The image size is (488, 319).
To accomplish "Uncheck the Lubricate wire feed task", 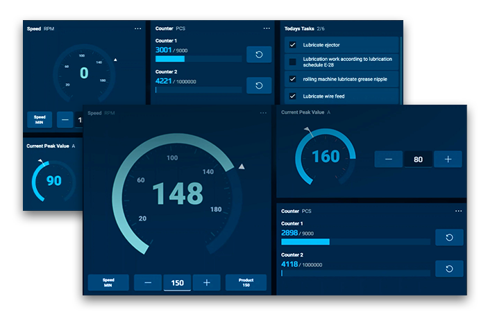I will coord(292,96).
